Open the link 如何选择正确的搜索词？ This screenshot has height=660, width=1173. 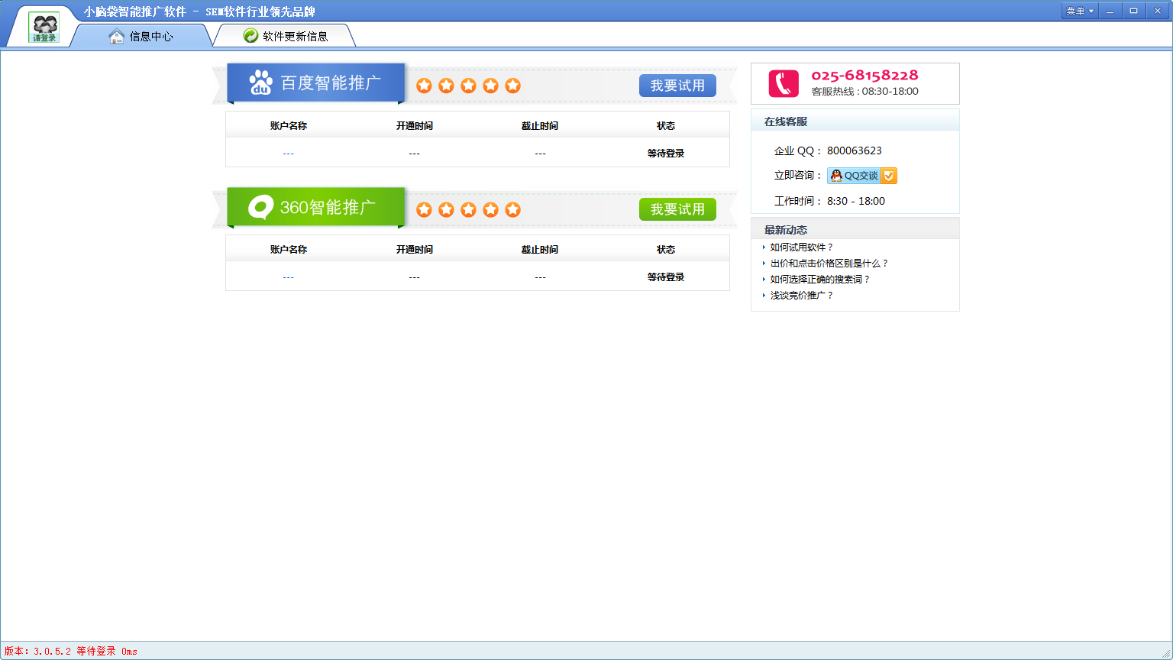point(820,280)
